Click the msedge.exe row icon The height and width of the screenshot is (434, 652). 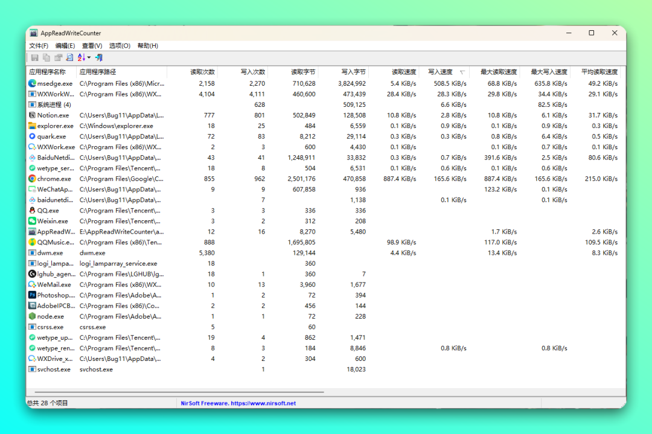click(33, 83)
